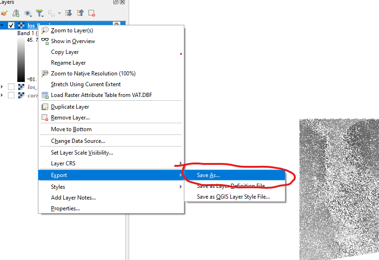Choose Add Layer Notes...
This screenshot has width=379, height=260.
click(111, 198)
